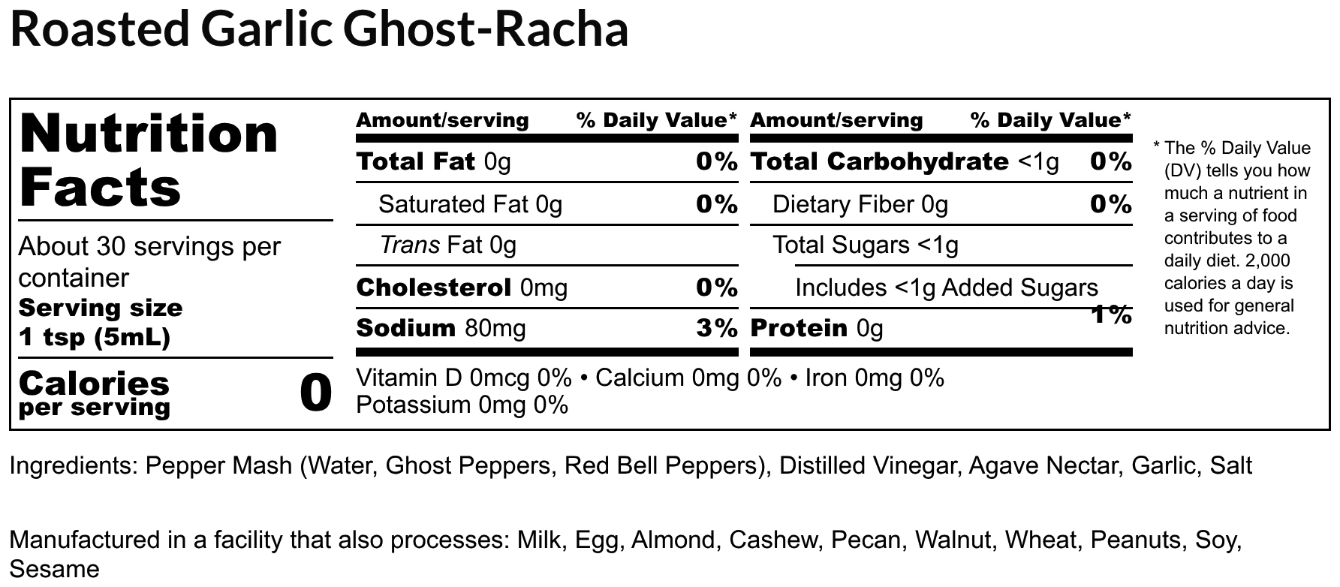Click the Nutrition Facts heading
Image resolution: width=1340 pixels, height=587 pixels.
pyautogui.click(x=149, y=160)
